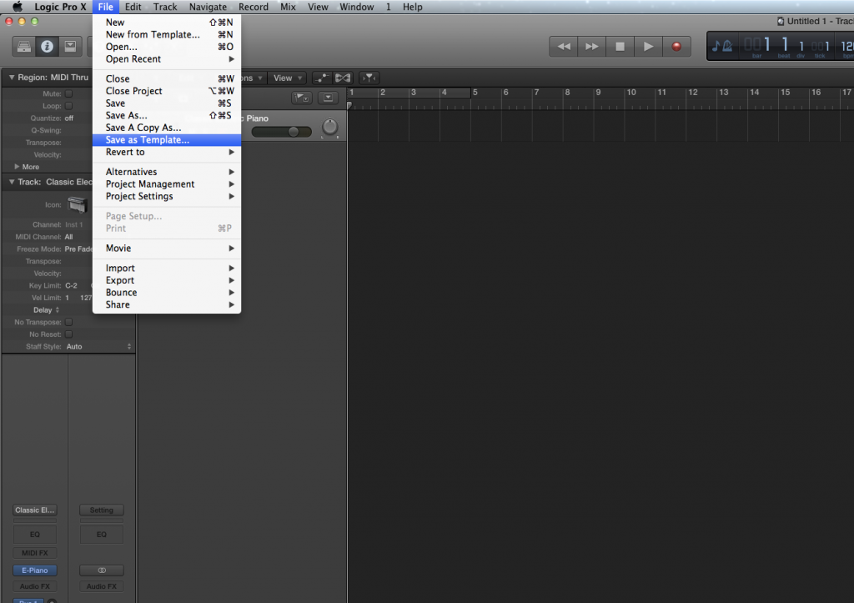The image size is (854, 603).
Task: Expand the Project Management submenu
Action: tap(167, 184)
